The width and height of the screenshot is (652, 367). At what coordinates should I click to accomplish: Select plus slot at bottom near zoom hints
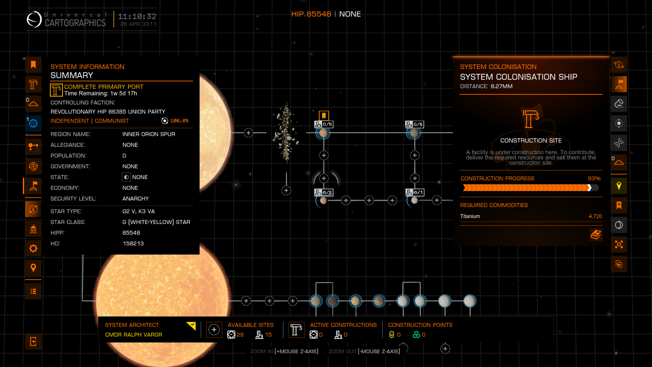(x=445, y=349)
